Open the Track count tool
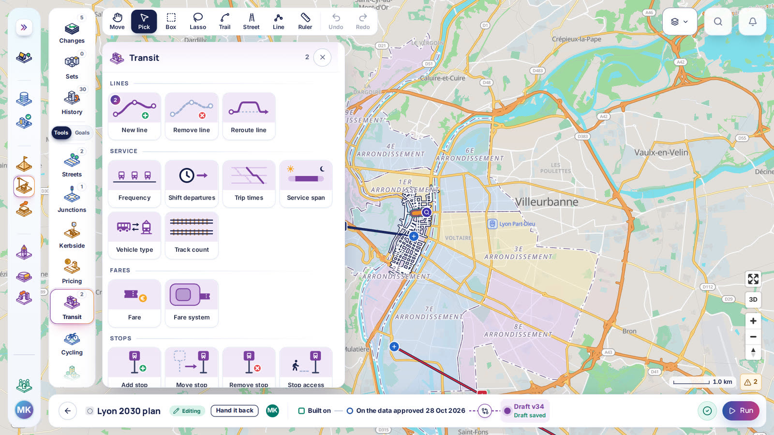Viewport: 774px width, 435px height. tap(192, 235)
